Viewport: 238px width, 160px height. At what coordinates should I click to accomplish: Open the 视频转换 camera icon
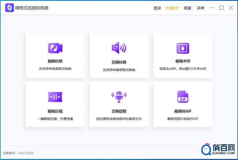(x=55, y=48)
